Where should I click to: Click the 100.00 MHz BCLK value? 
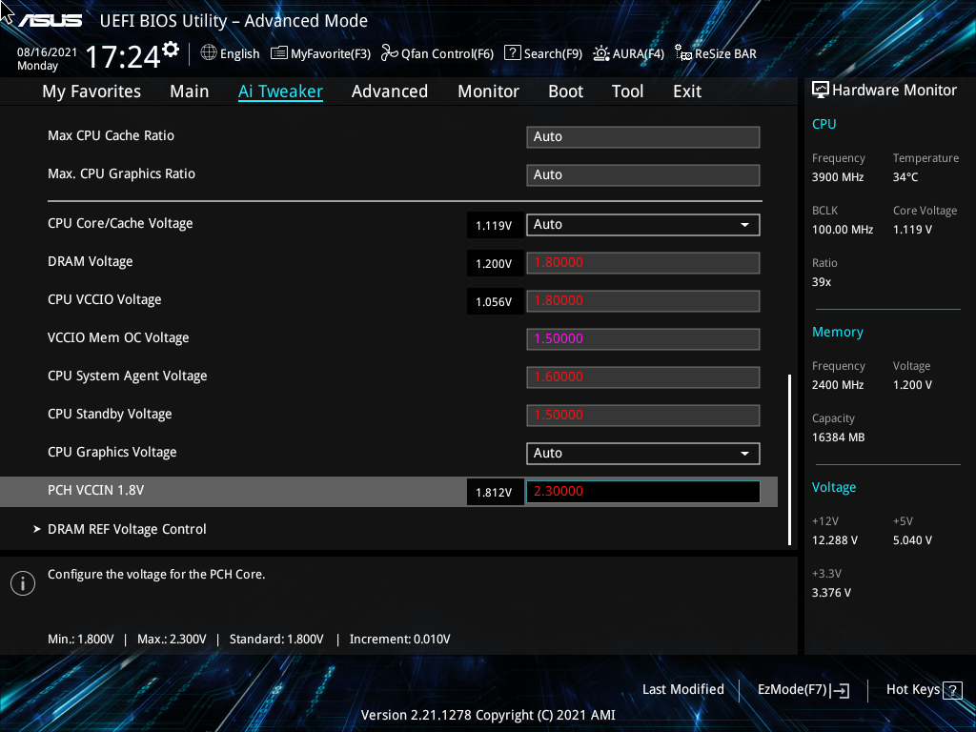click(x=843, y=230)
